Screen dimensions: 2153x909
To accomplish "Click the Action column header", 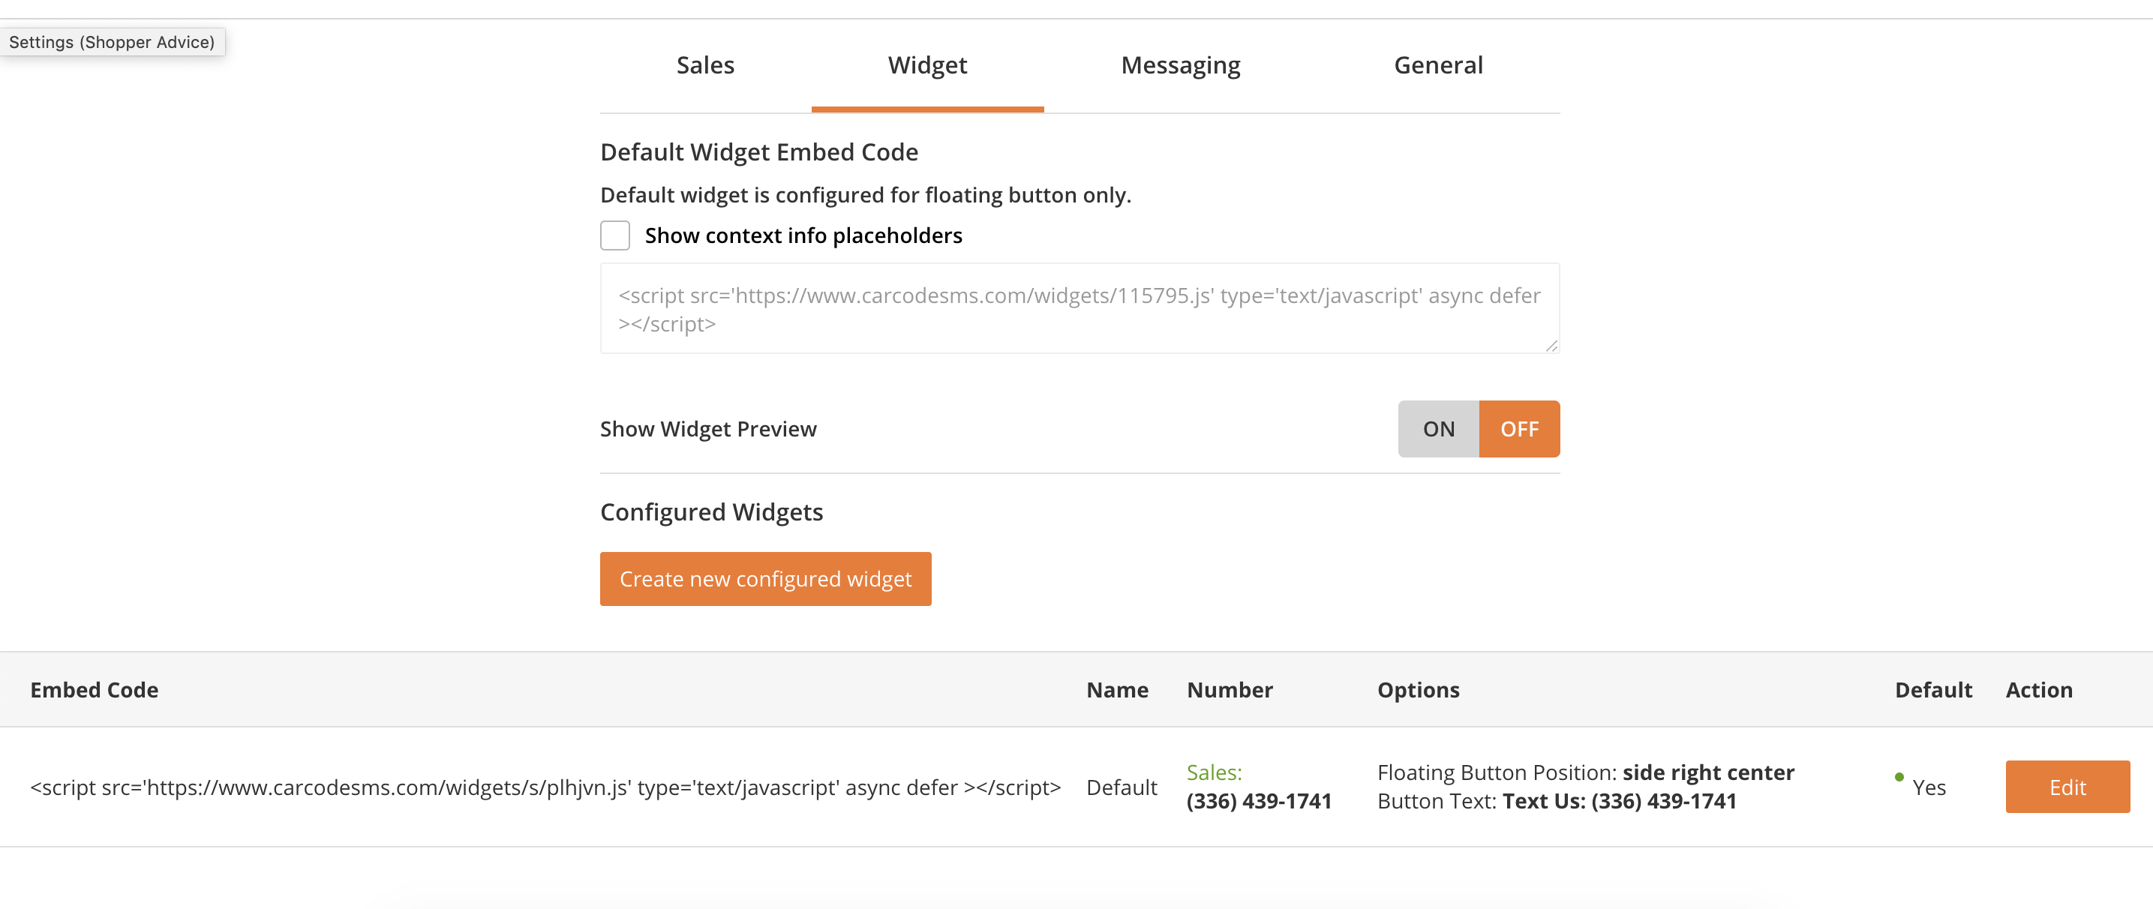I will (x=2038, y=689).
